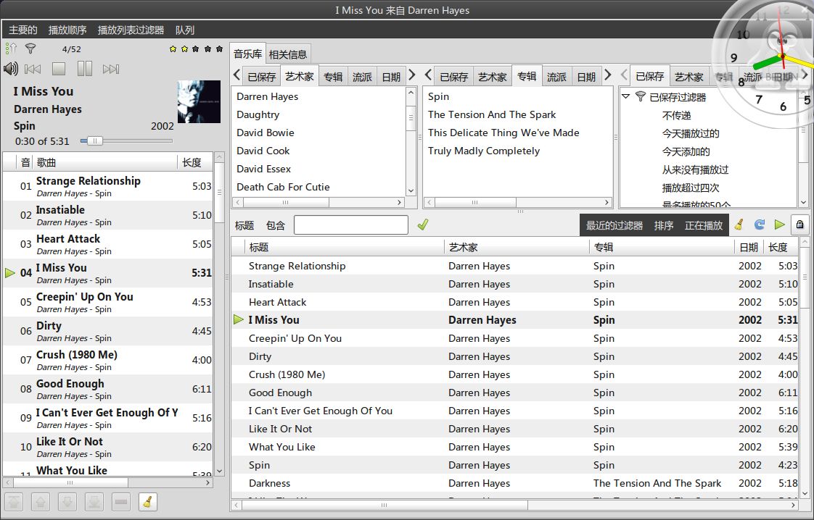Click the Spin album cover thumbnail
This screenshot has height=520, width=814.
(199, 101)
